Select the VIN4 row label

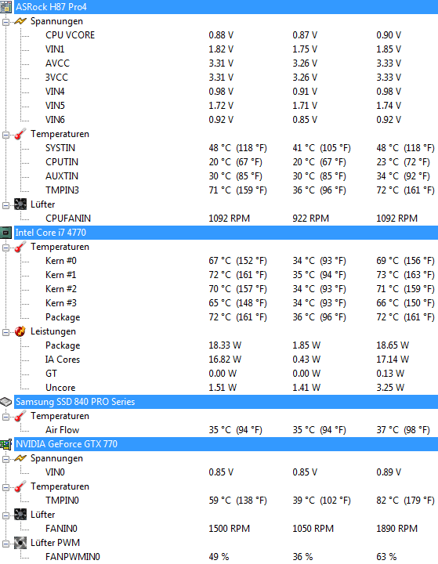(x=55, y=92)
